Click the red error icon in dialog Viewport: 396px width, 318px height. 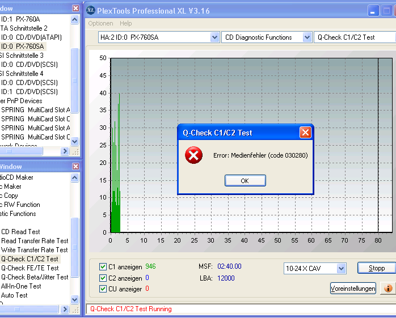[x=194, y=155]
